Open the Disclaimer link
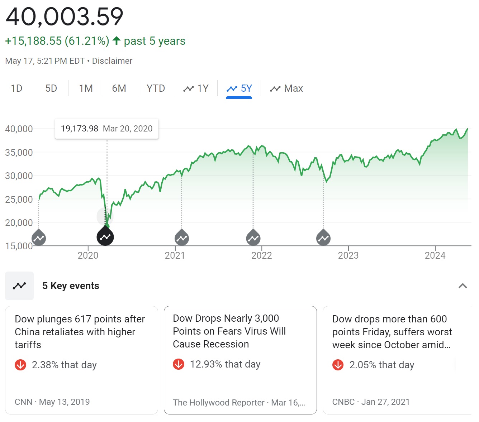479x422 pixels. tap(112, 61)
